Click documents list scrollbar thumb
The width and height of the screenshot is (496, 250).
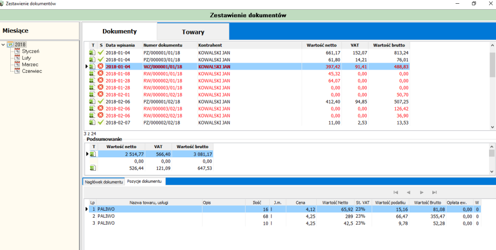[x=493, y=65]
